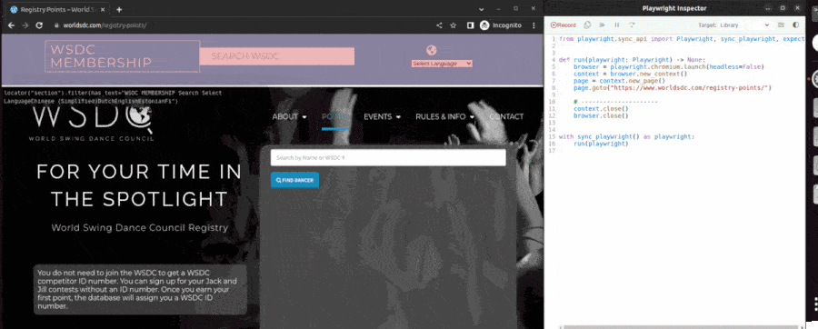Open the POINTS menu item
The height and width of the screenshot is (329, 818).
click(334, 116)
